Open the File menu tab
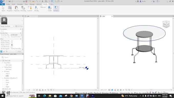This screenshot has width=174, height=98. coord(2,4)
